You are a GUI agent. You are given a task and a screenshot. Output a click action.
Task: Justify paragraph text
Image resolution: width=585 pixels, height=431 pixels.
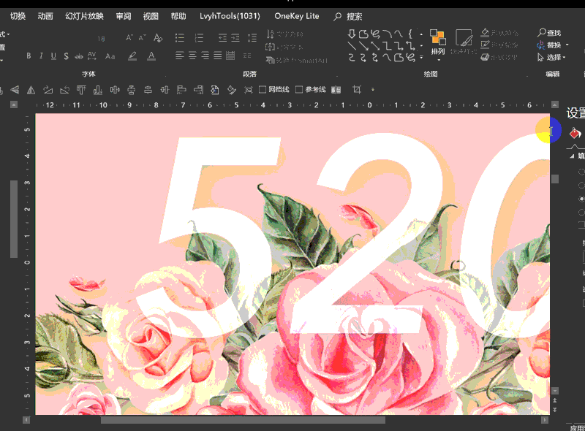point(218,56)
